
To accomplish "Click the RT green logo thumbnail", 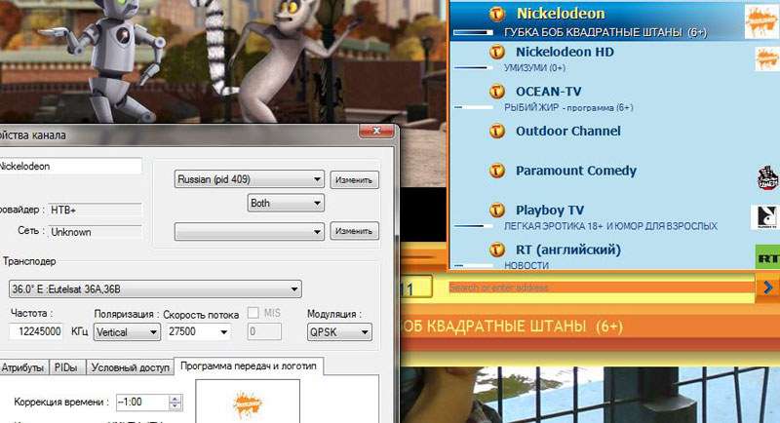I will pyautogui.click(x=768, y=257).
